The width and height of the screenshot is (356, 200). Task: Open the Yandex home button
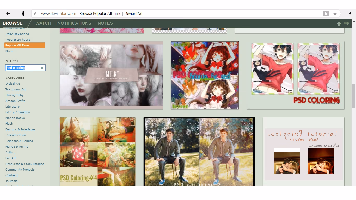coord(23,14)
